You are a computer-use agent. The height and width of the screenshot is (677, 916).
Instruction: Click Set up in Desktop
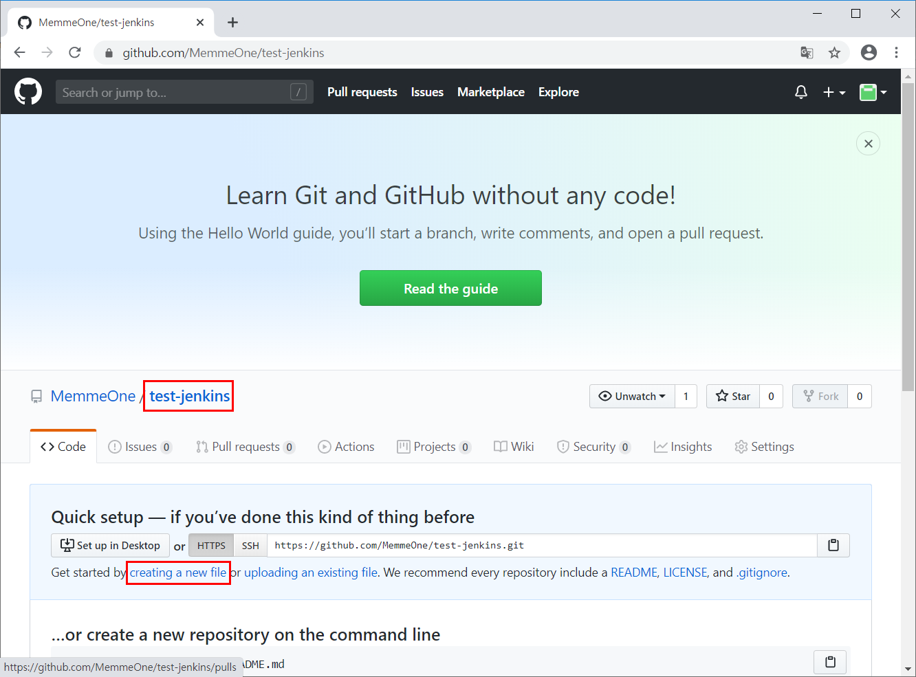(110, 545)
